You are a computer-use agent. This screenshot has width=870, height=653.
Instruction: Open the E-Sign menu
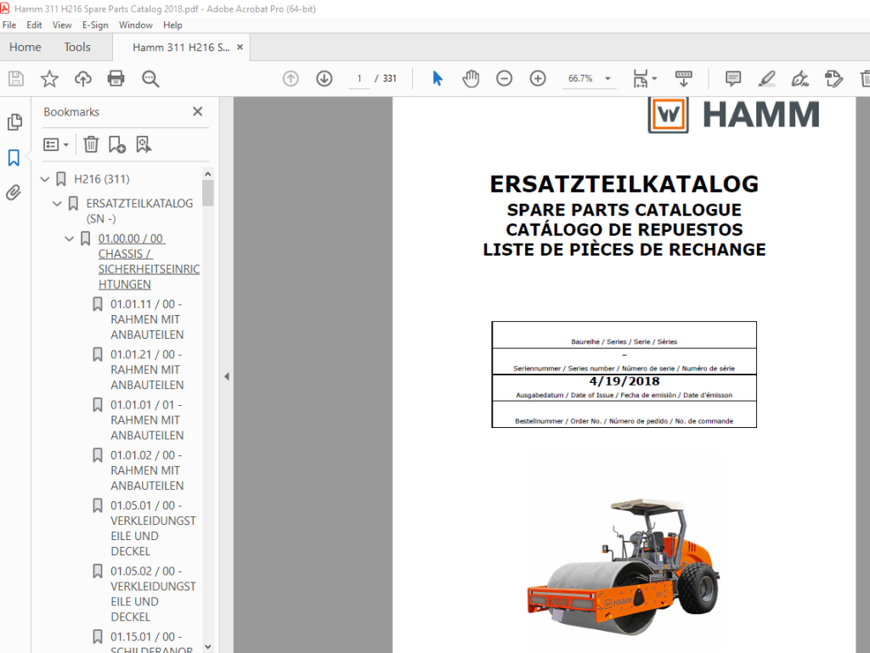click(95, 25)
